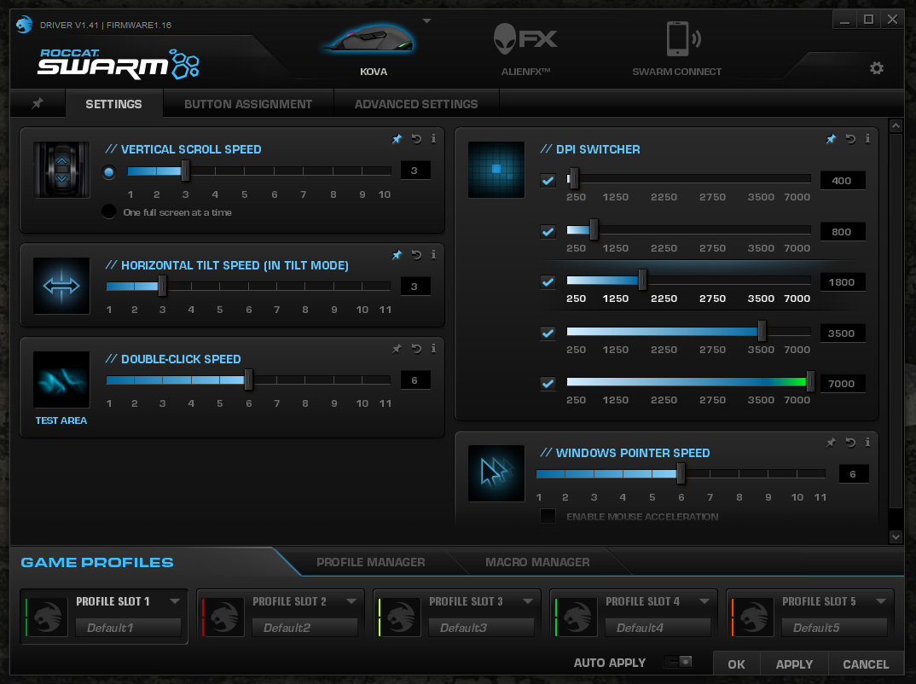916x684 pixels.
Task: Expand the device selector arrow above Kova
Action: click(x=427, y=21)
